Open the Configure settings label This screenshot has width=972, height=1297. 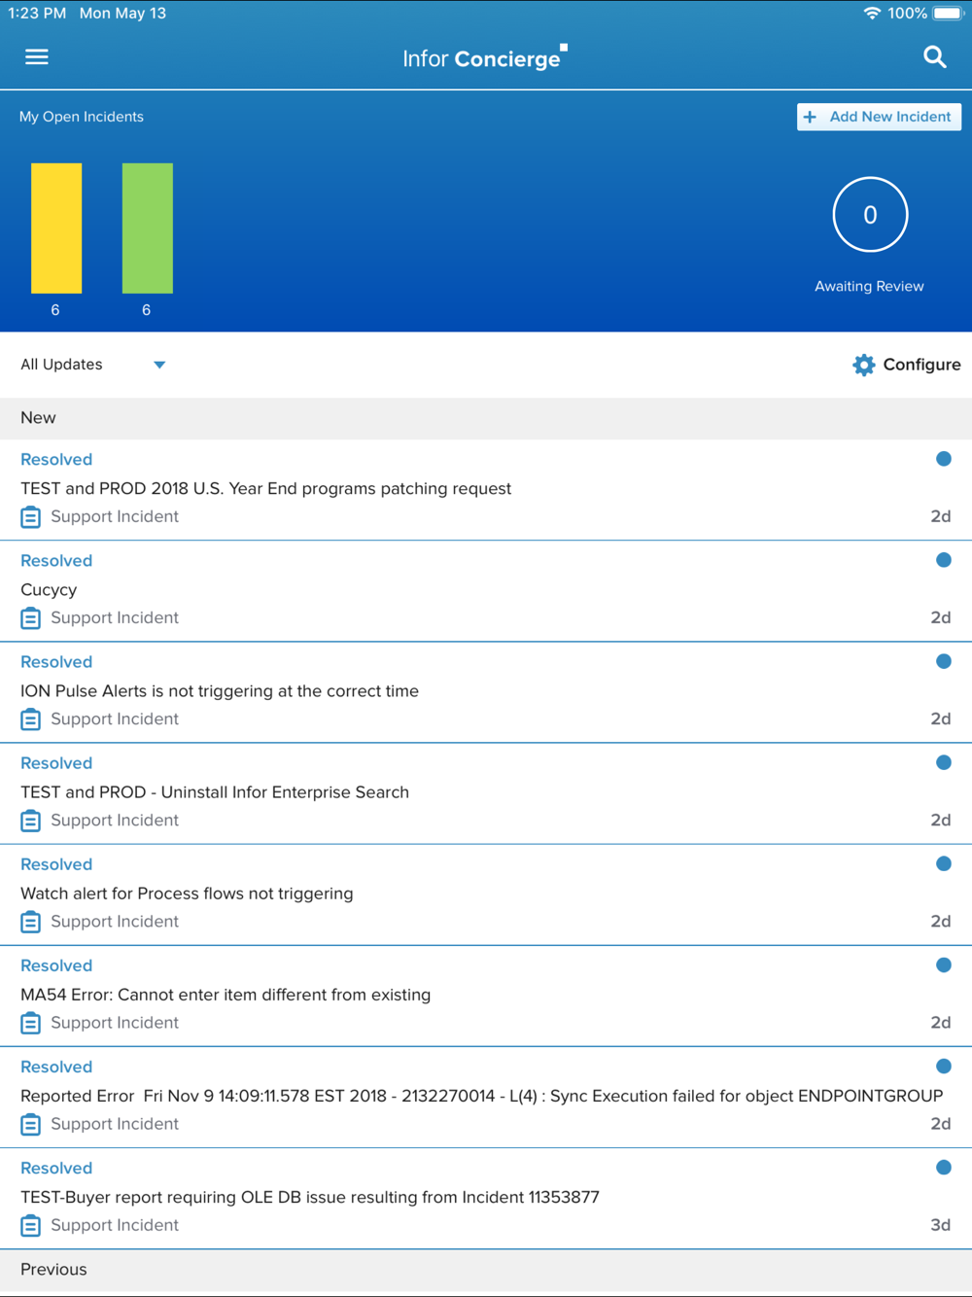pos(921,365)
